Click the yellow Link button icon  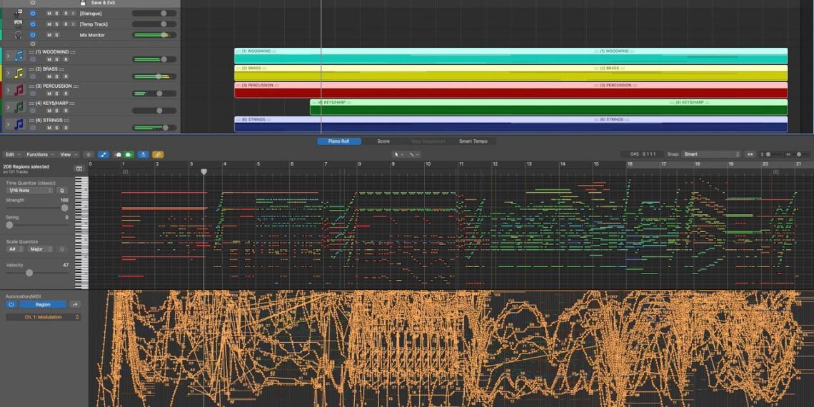coord(157,154)
